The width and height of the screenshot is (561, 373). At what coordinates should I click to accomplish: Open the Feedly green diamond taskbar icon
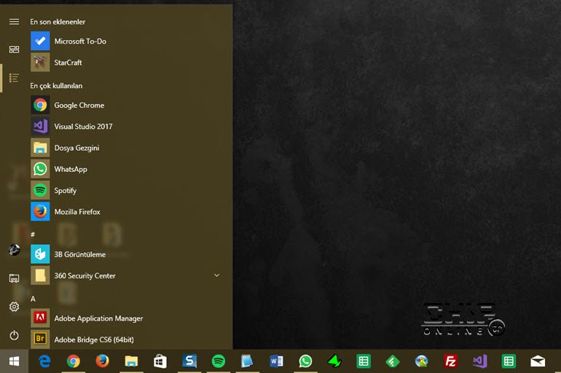[393, 361]
